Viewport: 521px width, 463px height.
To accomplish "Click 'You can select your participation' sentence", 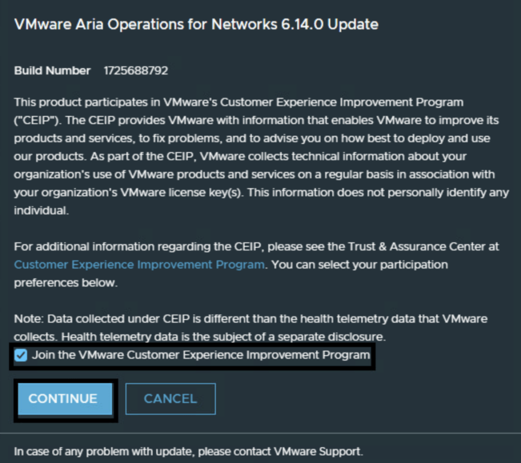I will pyautogui.click(x=359, y=265).
